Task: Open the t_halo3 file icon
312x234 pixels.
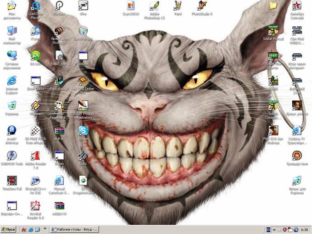Action: coord(59,56)
